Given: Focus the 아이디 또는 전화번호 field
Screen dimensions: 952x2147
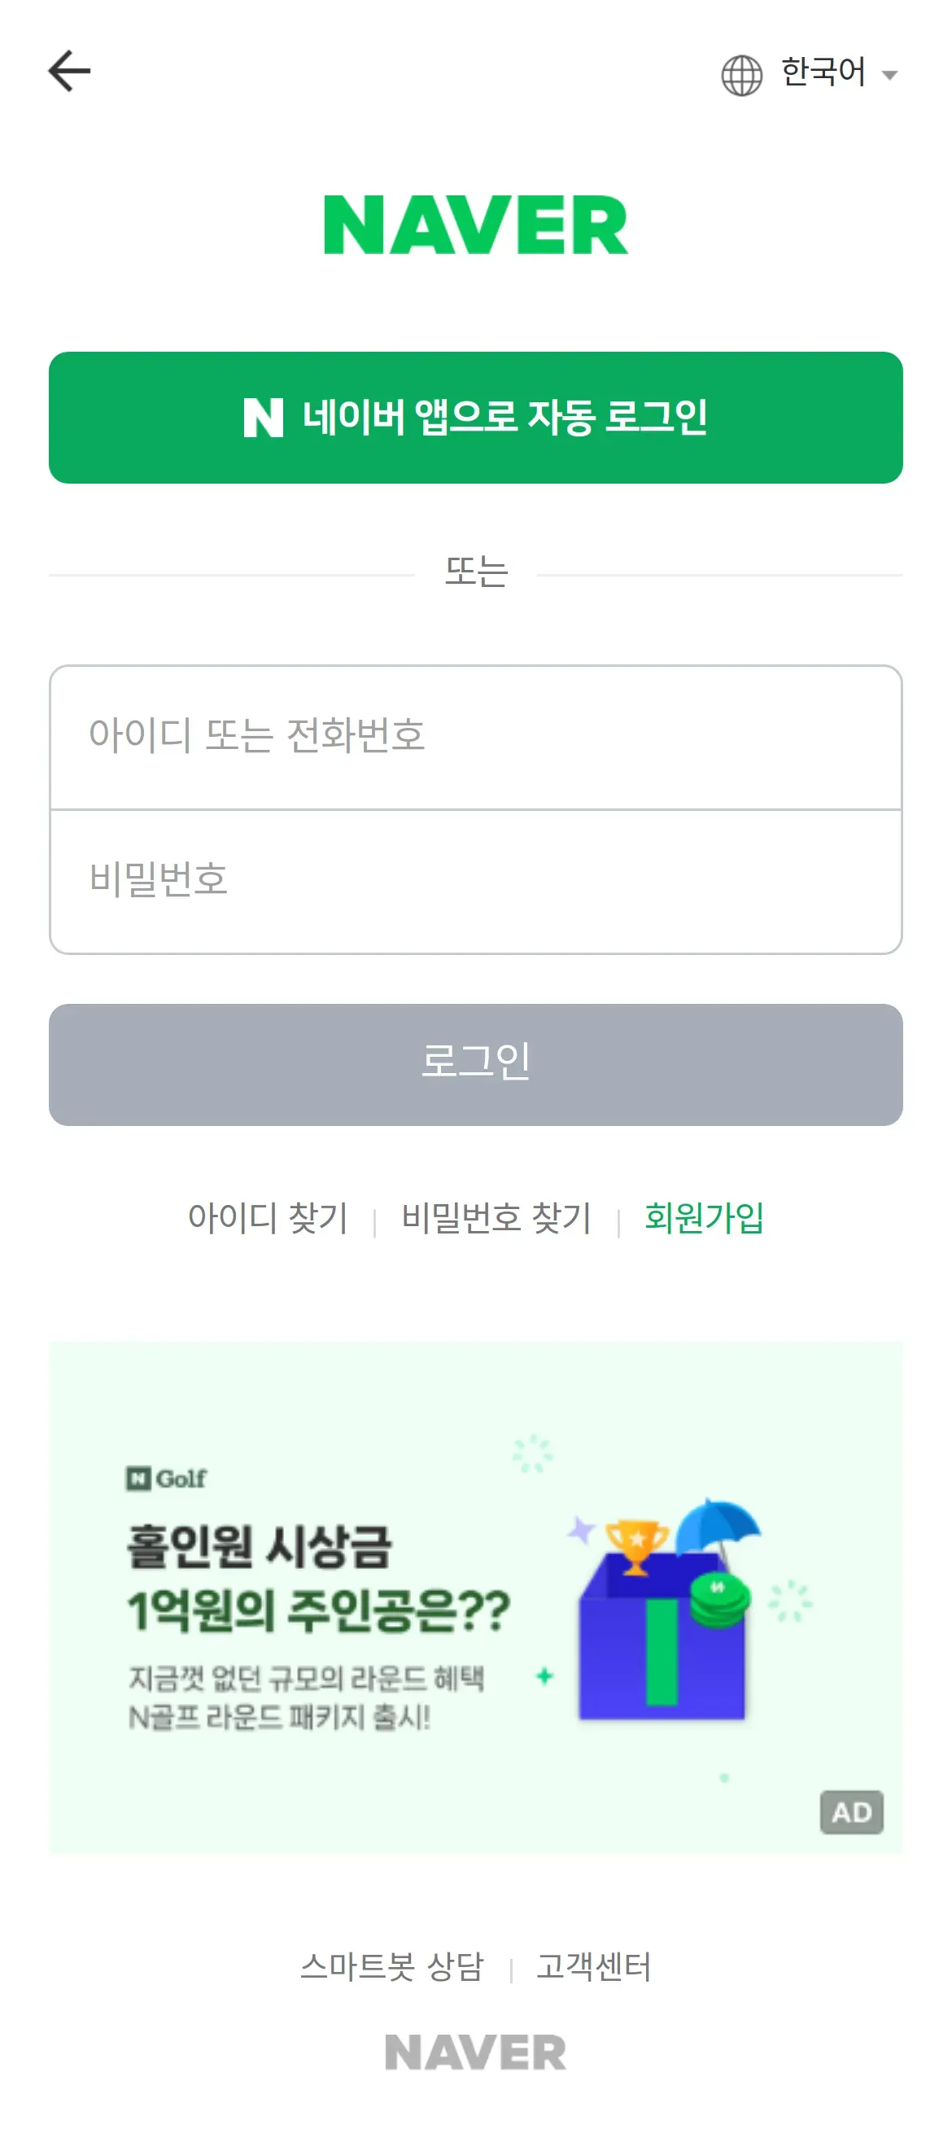Looking at the screenshot, I should [475, 736].
